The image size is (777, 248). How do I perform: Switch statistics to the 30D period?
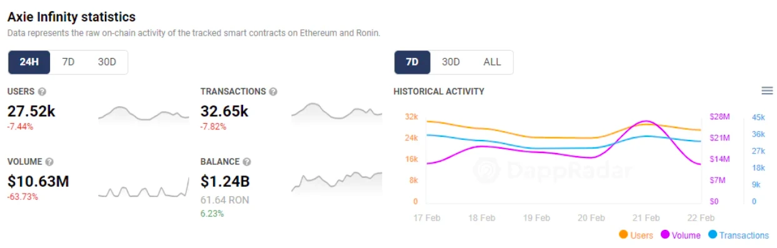pyautogui.click(x=107, y=62)
